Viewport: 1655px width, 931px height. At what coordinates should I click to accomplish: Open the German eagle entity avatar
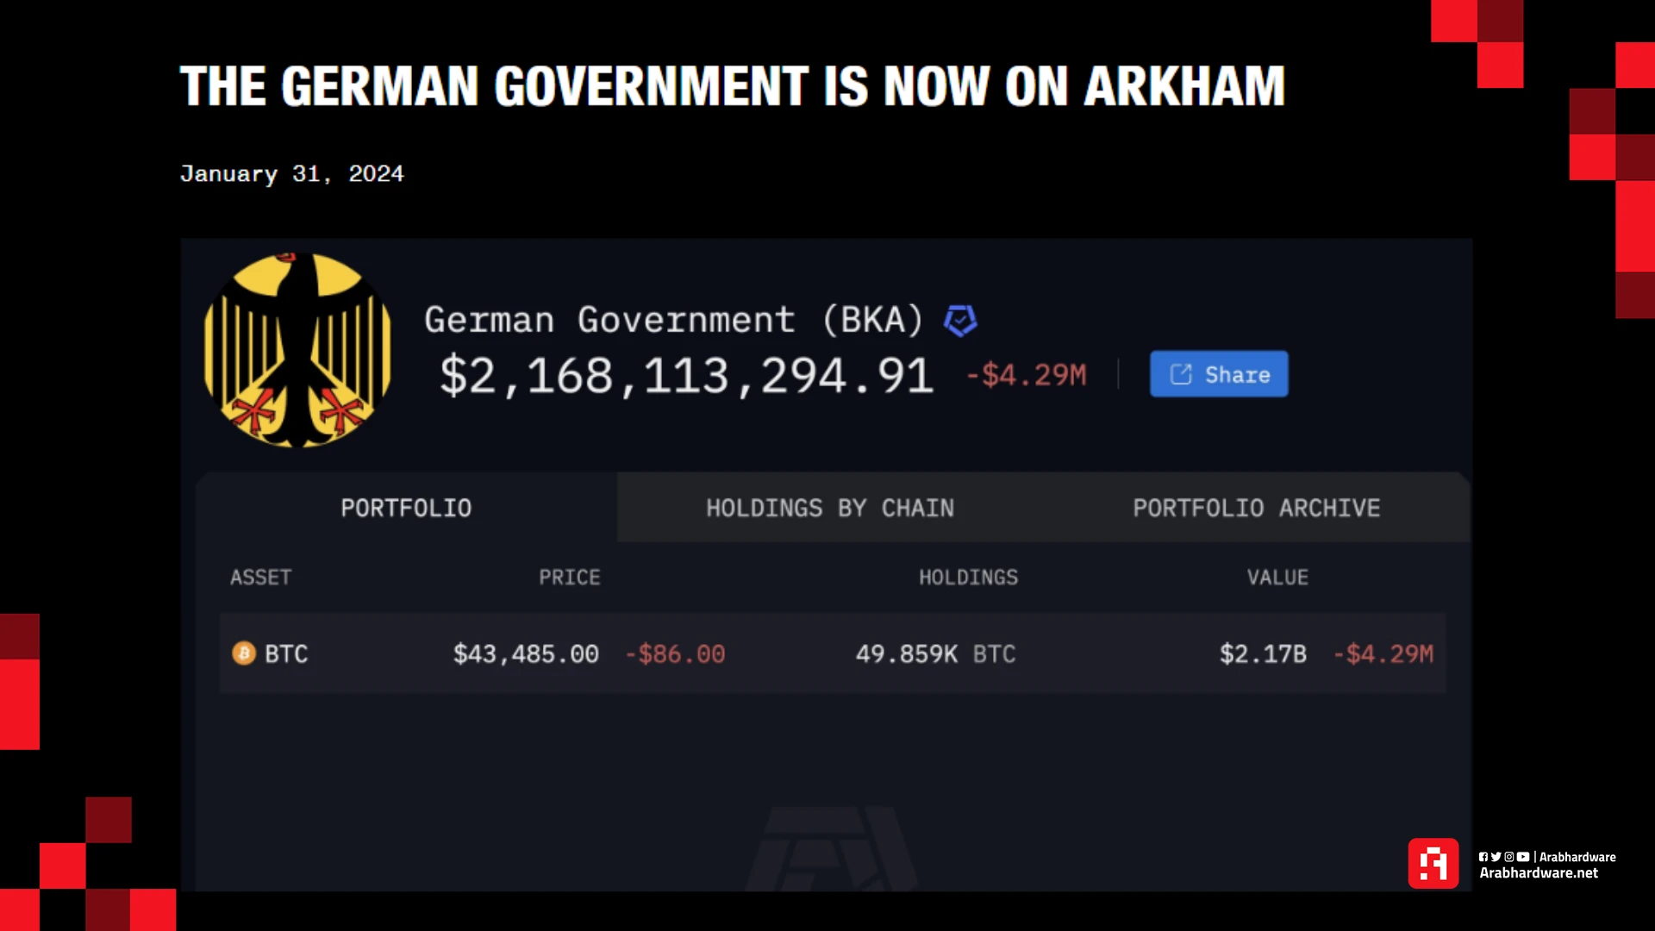(297, 350)
